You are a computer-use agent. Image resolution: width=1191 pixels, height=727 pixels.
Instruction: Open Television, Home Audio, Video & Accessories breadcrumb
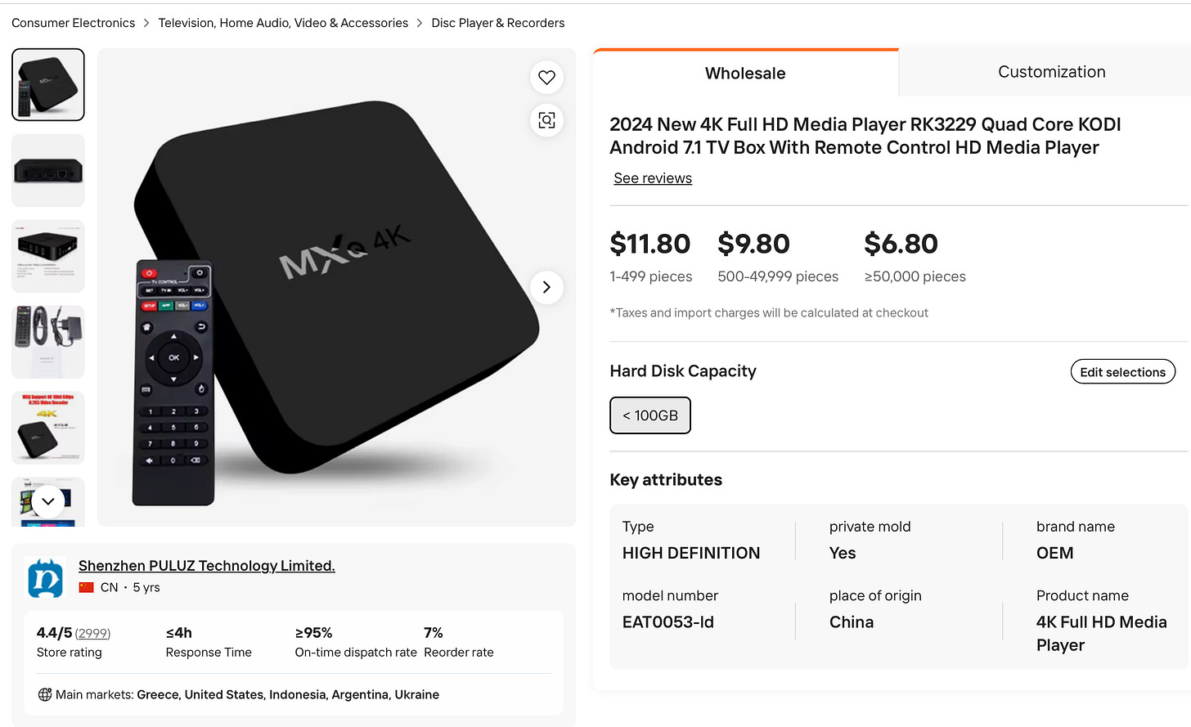pyautogui.click(x=283, y=23)
